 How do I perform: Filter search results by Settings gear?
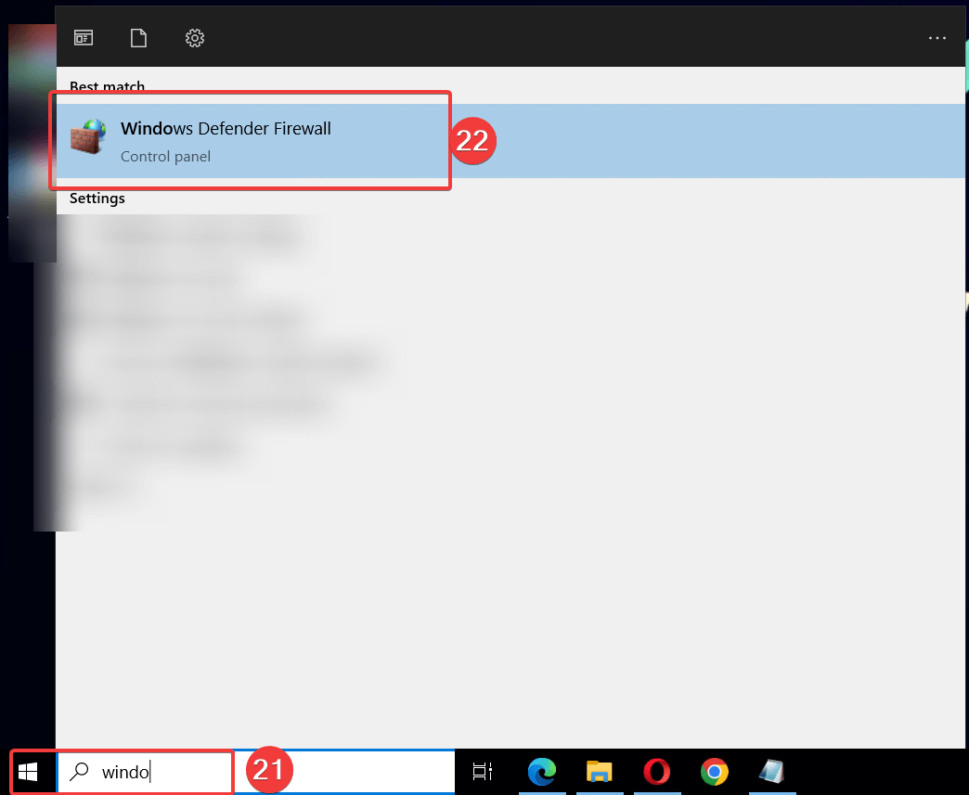[x=195, y=38]
